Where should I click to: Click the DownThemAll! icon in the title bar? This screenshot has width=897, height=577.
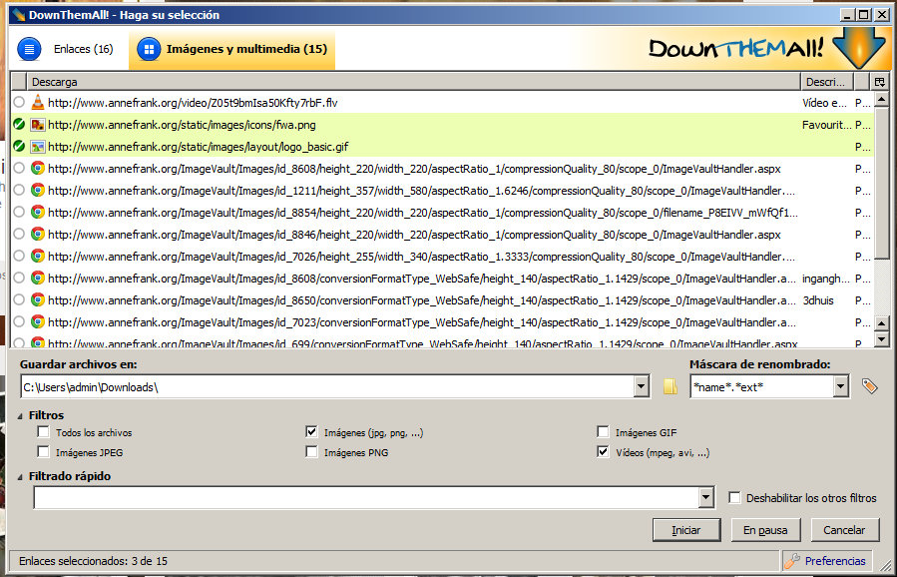19,15
